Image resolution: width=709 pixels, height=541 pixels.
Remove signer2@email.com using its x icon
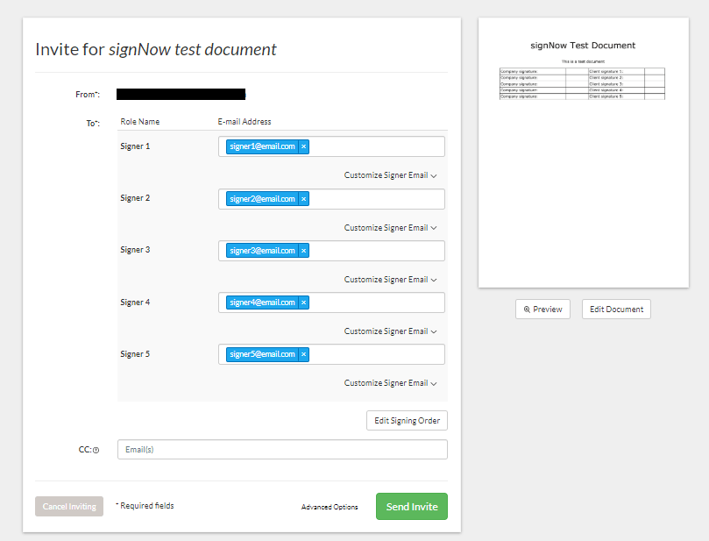304,199
